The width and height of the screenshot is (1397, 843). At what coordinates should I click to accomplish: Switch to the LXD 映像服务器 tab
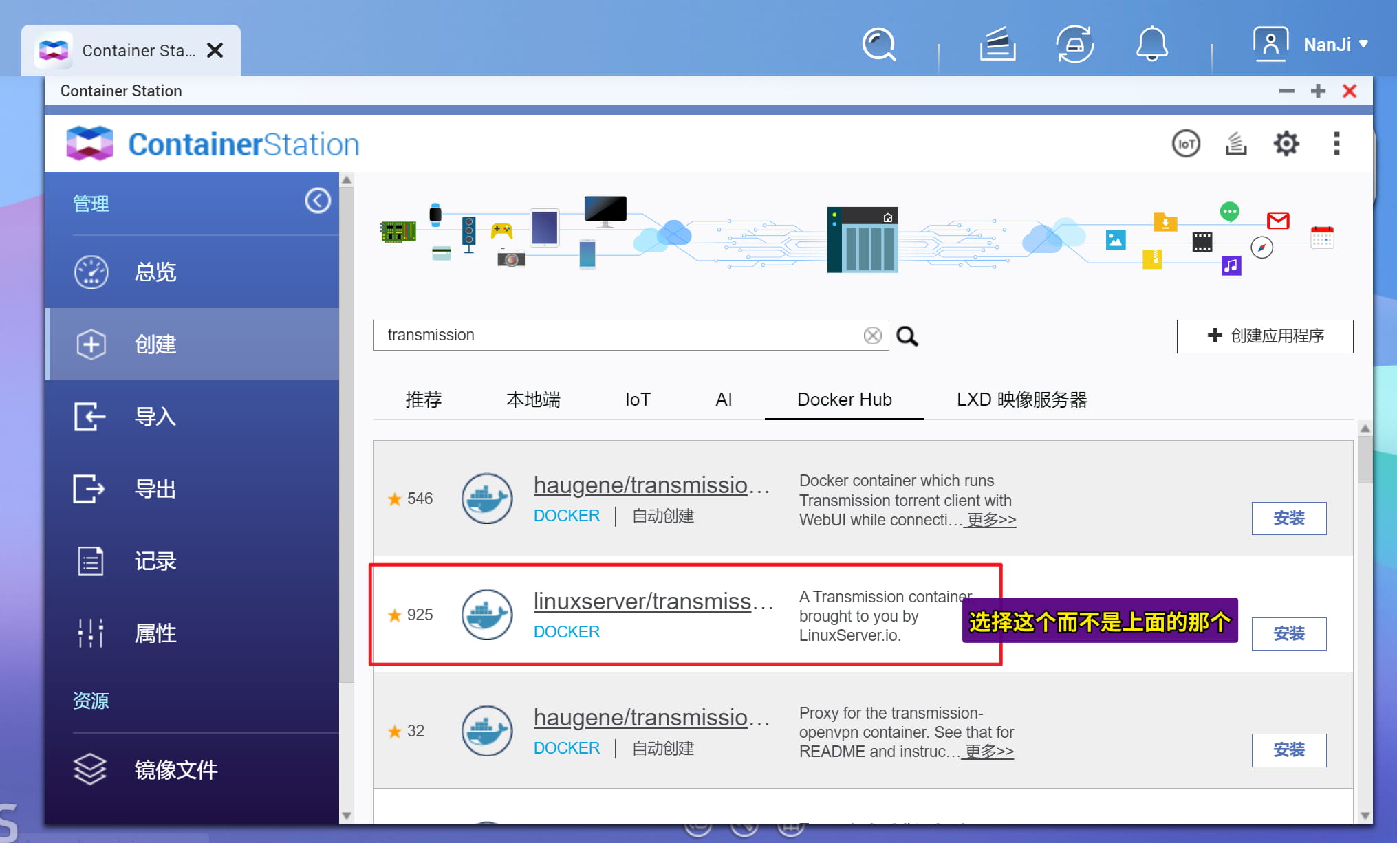(1021, 399)
